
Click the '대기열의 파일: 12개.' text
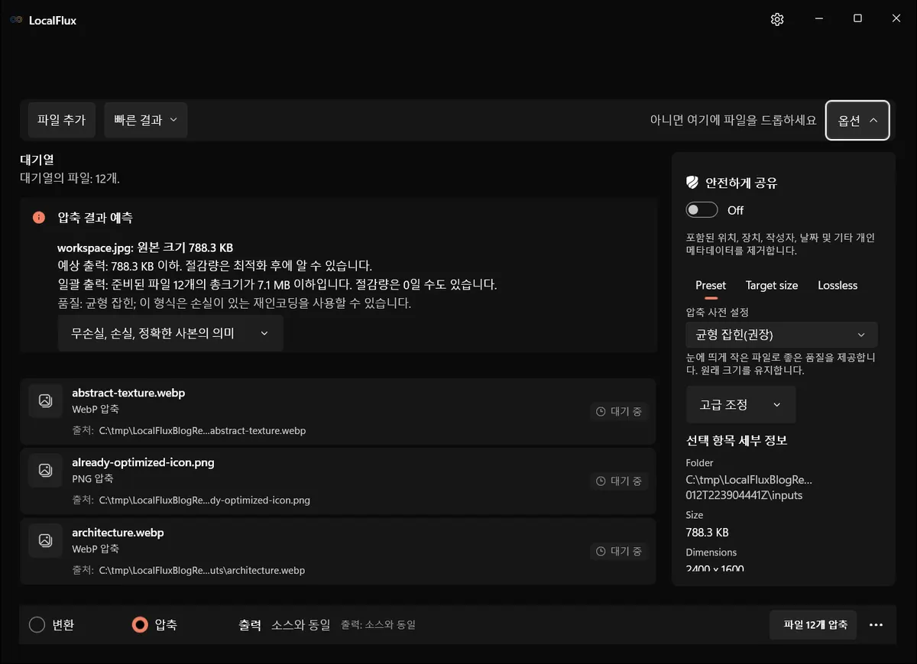coord(70,178)
